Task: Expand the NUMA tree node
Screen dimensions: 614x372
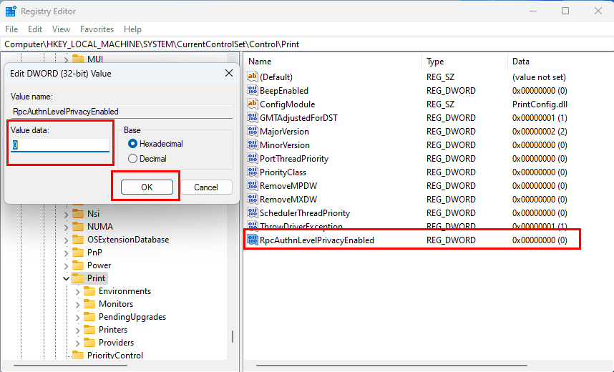Action: (66, 227)
